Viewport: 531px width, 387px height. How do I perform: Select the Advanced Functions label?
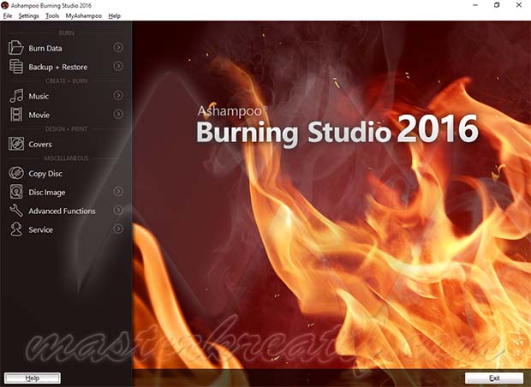(62, 211)
